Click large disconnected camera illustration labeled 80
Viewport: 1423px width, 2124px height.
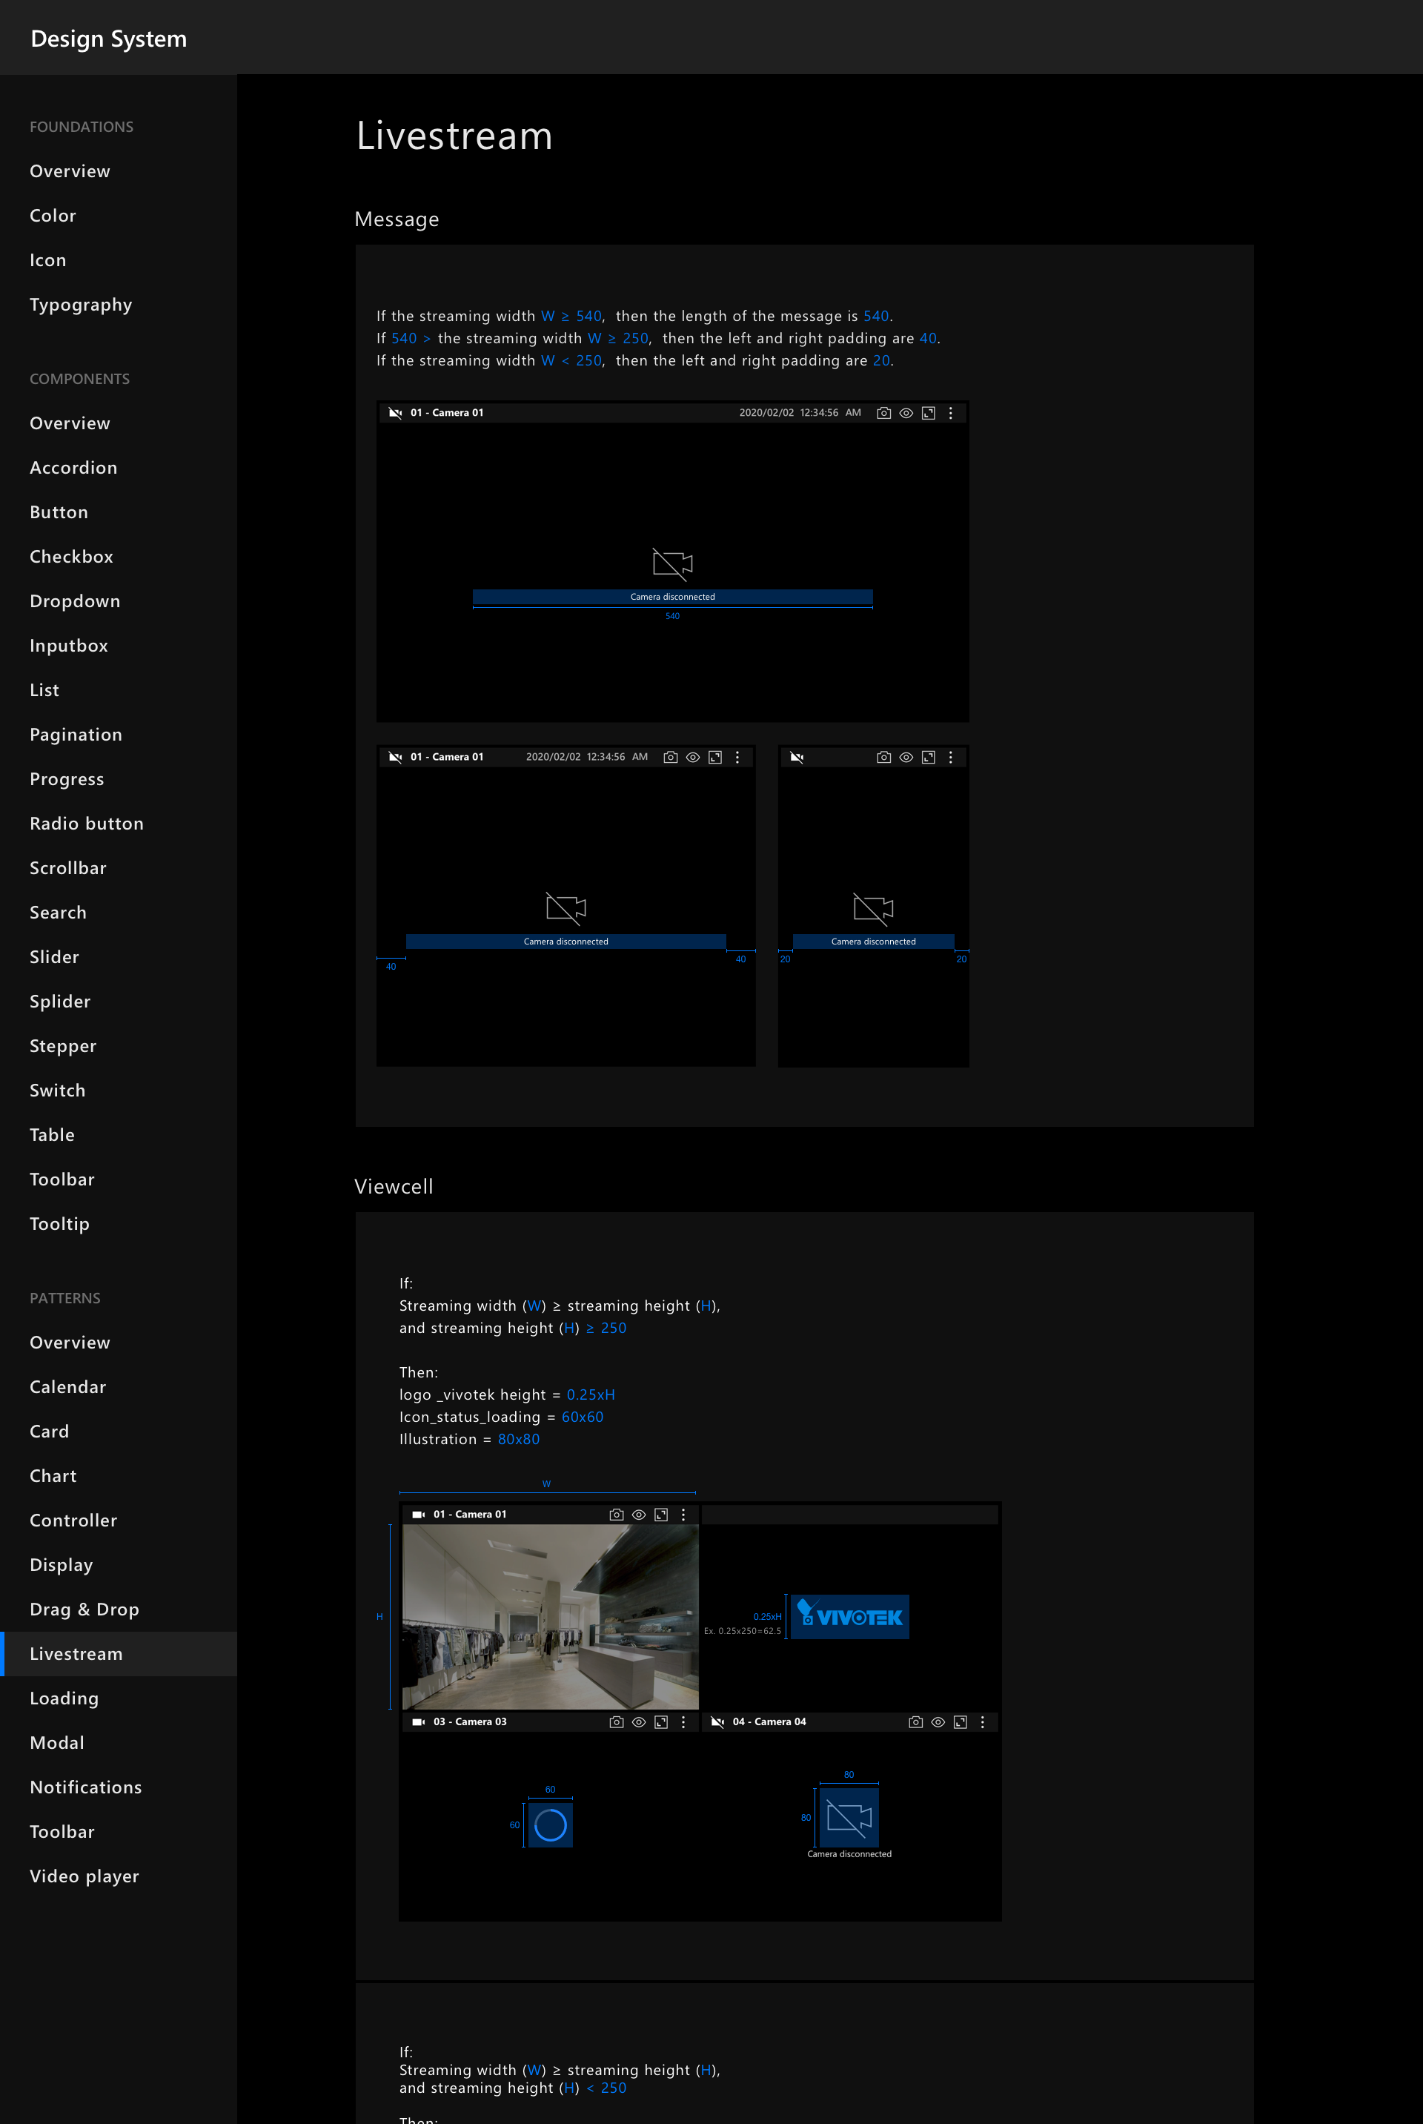(x=849, y=1817)
